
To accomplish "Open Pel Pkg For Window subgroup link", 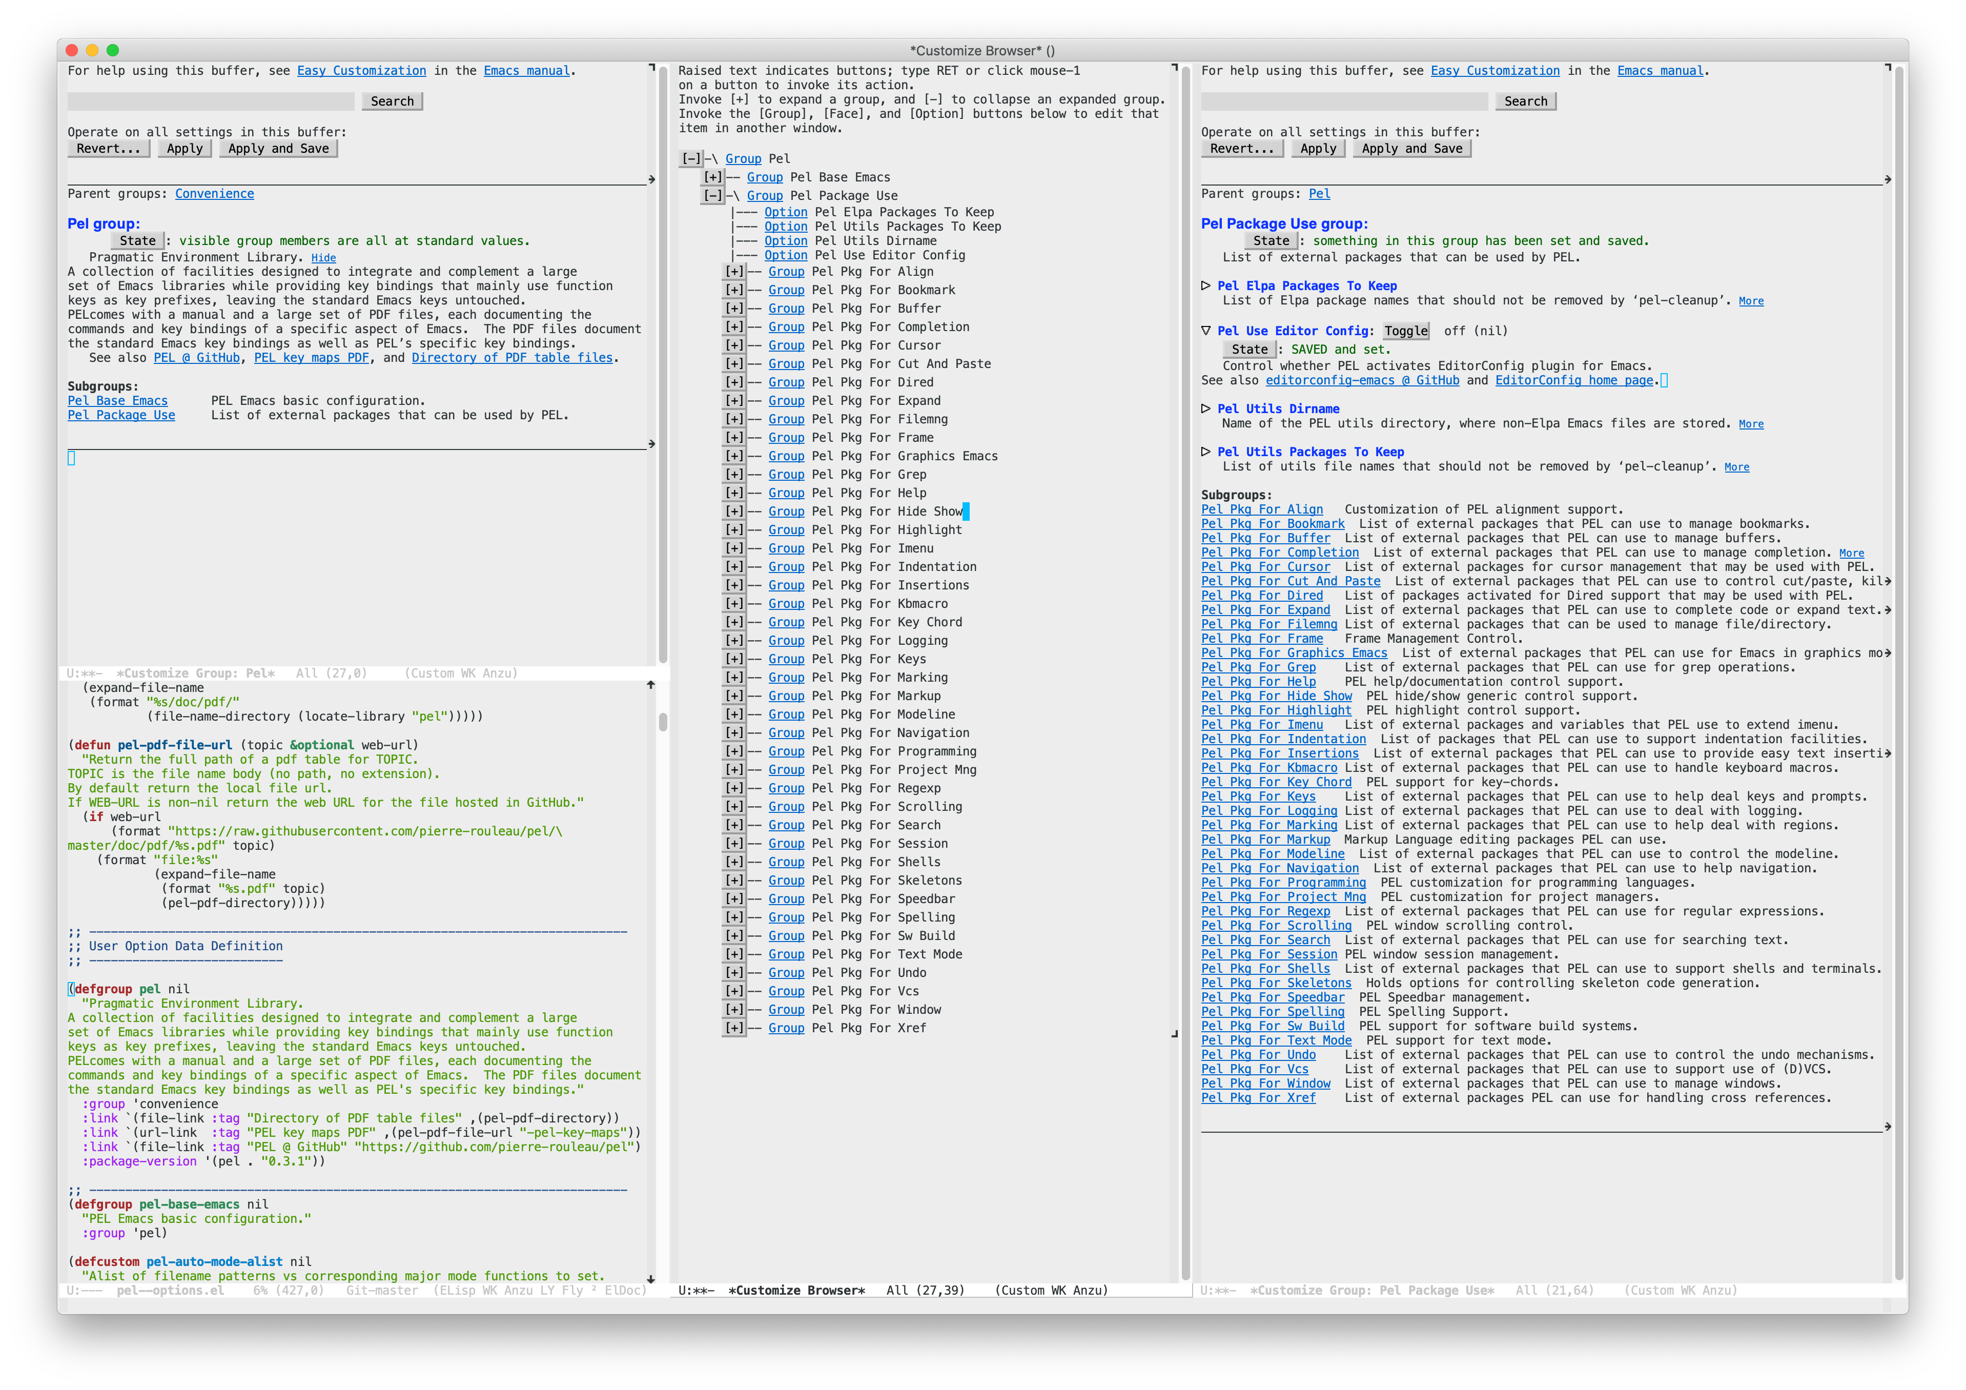I will coord(1265,1084).
